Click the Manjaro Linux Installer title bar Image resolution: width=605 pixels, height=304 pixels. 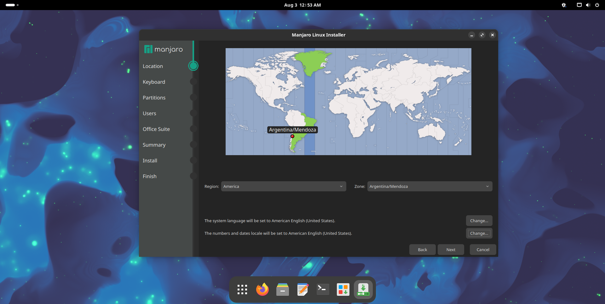[x=319, y=35]
